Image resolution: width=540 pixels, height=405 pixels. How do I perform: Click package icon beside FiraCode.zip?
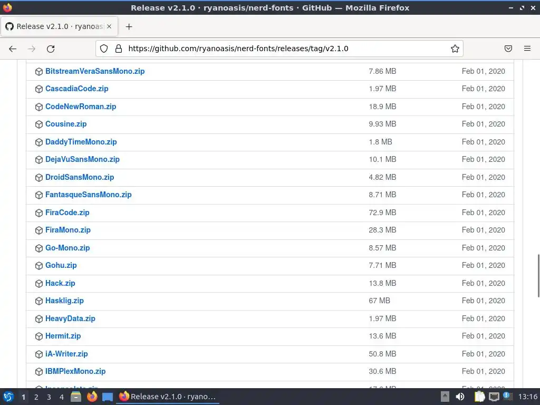(x=39, y=213)
